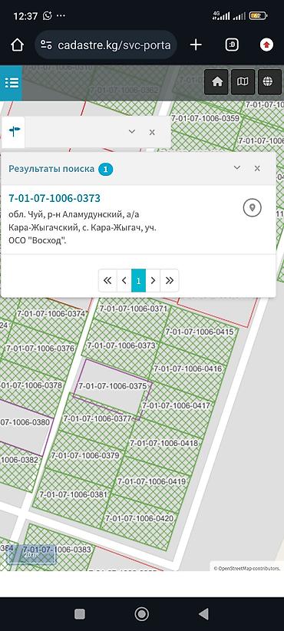The height and width of the screenshot is (631, 284).
Task: Locate parcel 0373 with the pin icon
Action: pos(253,208)
